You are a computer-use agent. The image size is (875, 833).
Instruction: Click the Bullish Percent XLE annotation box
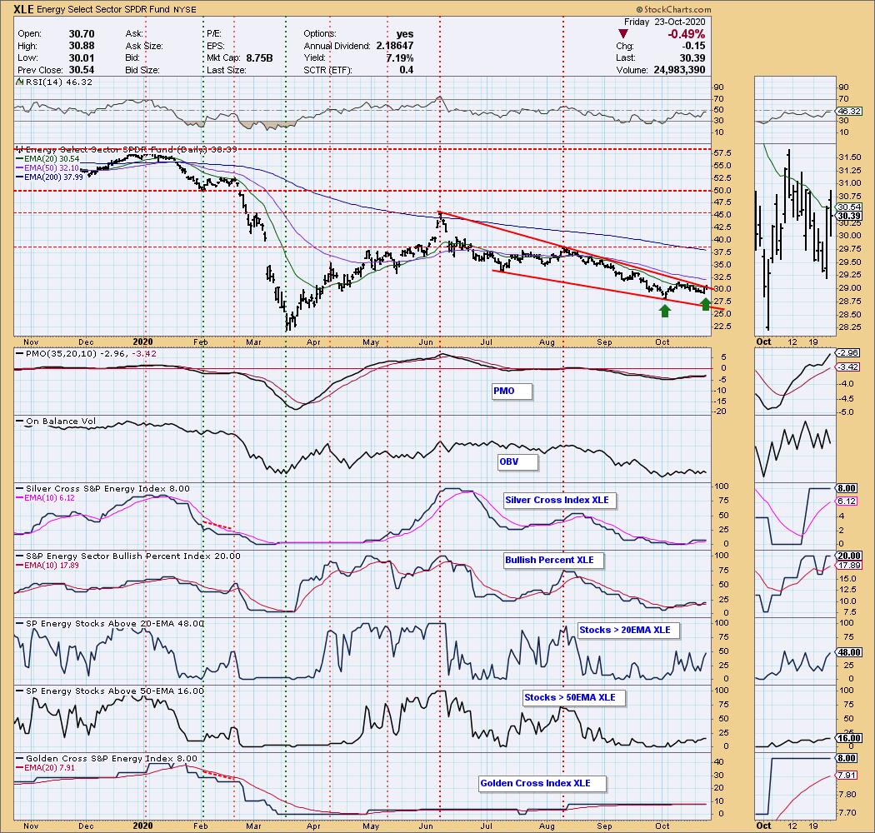pyautogui.click(x=553, y=560)
